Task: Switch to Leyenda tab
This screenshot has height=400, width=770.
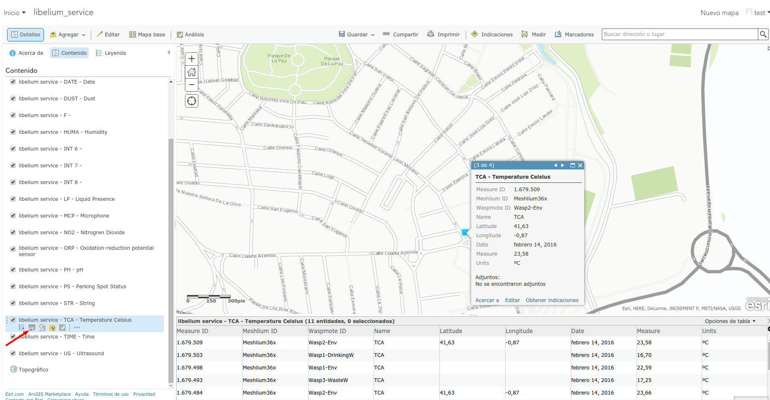Action: coord(111,53)
